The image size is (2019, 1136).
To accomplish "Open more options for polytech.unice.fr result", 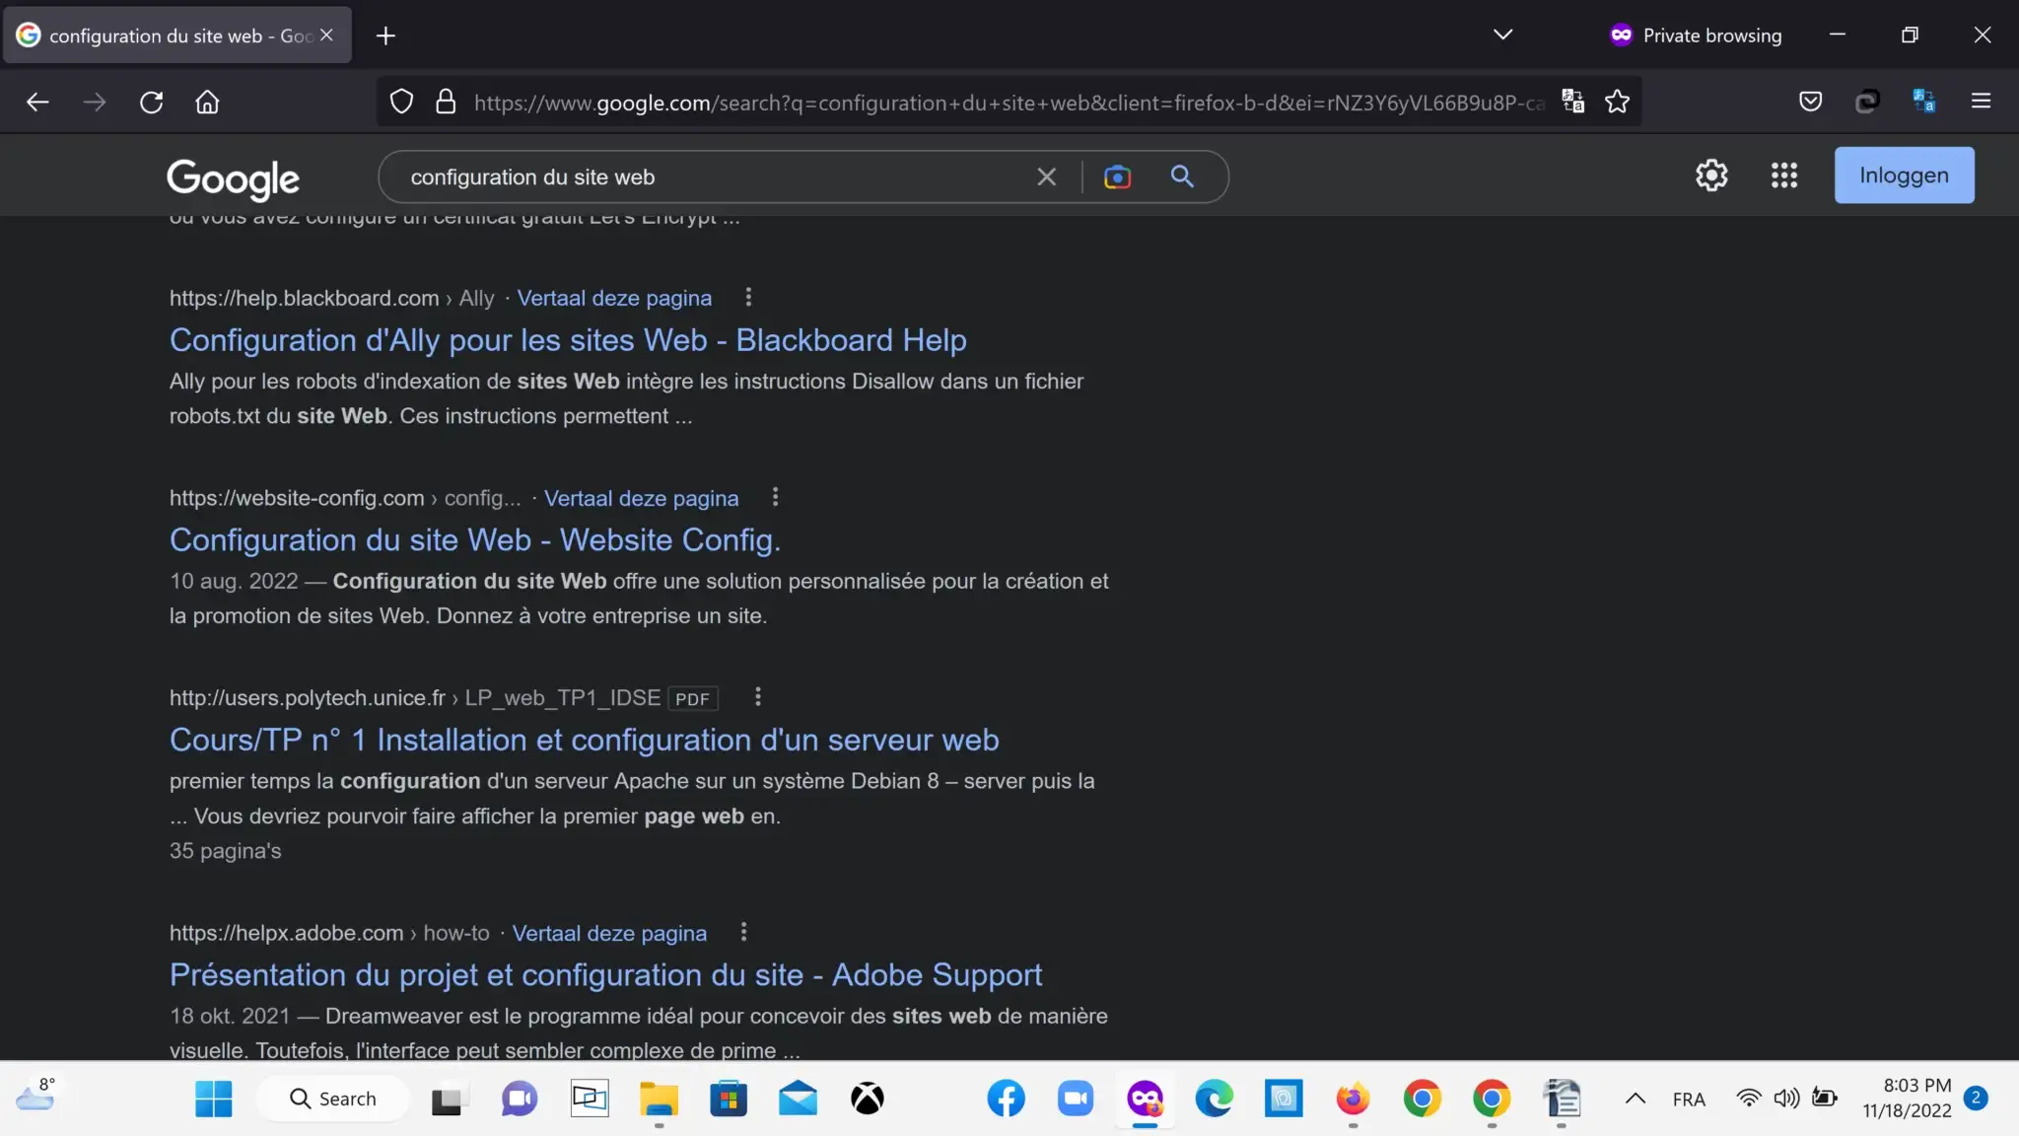I will (x=757, y=697).
